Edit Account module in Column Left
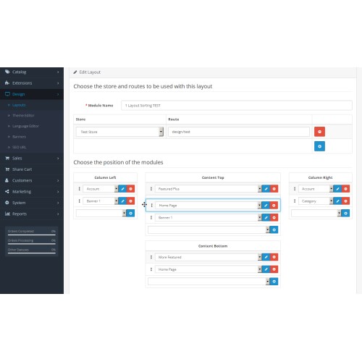The width and height of the screenshot is (362, 362). (122, 189)
